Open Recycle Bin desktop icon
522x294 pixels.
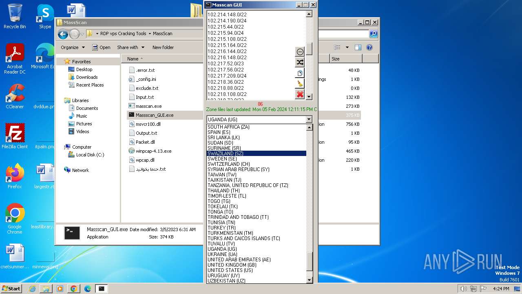[15, 16]
